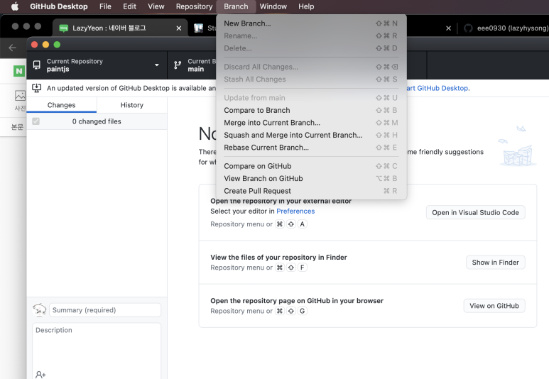Open the View menu
Screen dimensions: 549x379
[x=156, y=6]
